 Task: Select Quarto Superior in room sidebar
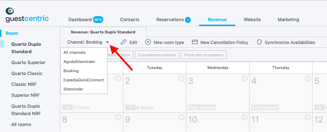[28, 62]
